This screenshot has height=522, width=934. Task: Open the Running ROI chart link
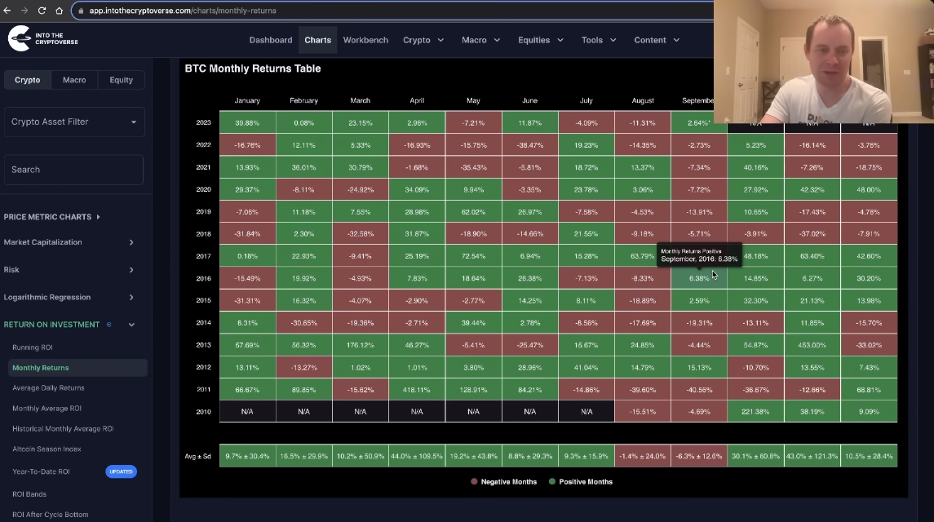[x=33, y=347]
